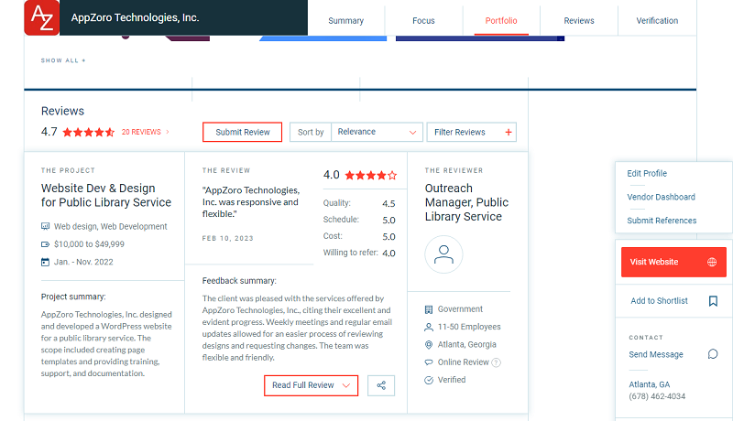Click the employees person icon
Screen dimensions: 733x421
(x=429, y=327)
